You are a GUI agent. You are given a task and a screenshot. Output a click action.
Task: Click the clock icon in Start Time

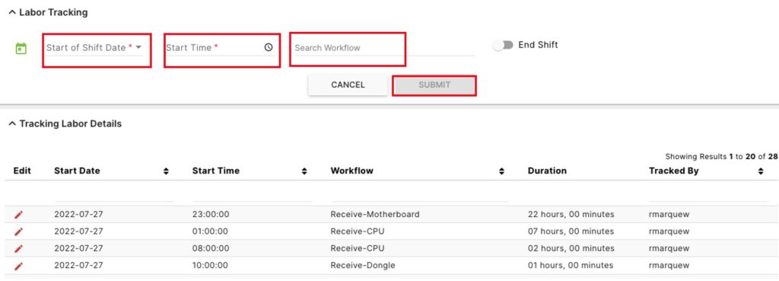tap(269, 47)
